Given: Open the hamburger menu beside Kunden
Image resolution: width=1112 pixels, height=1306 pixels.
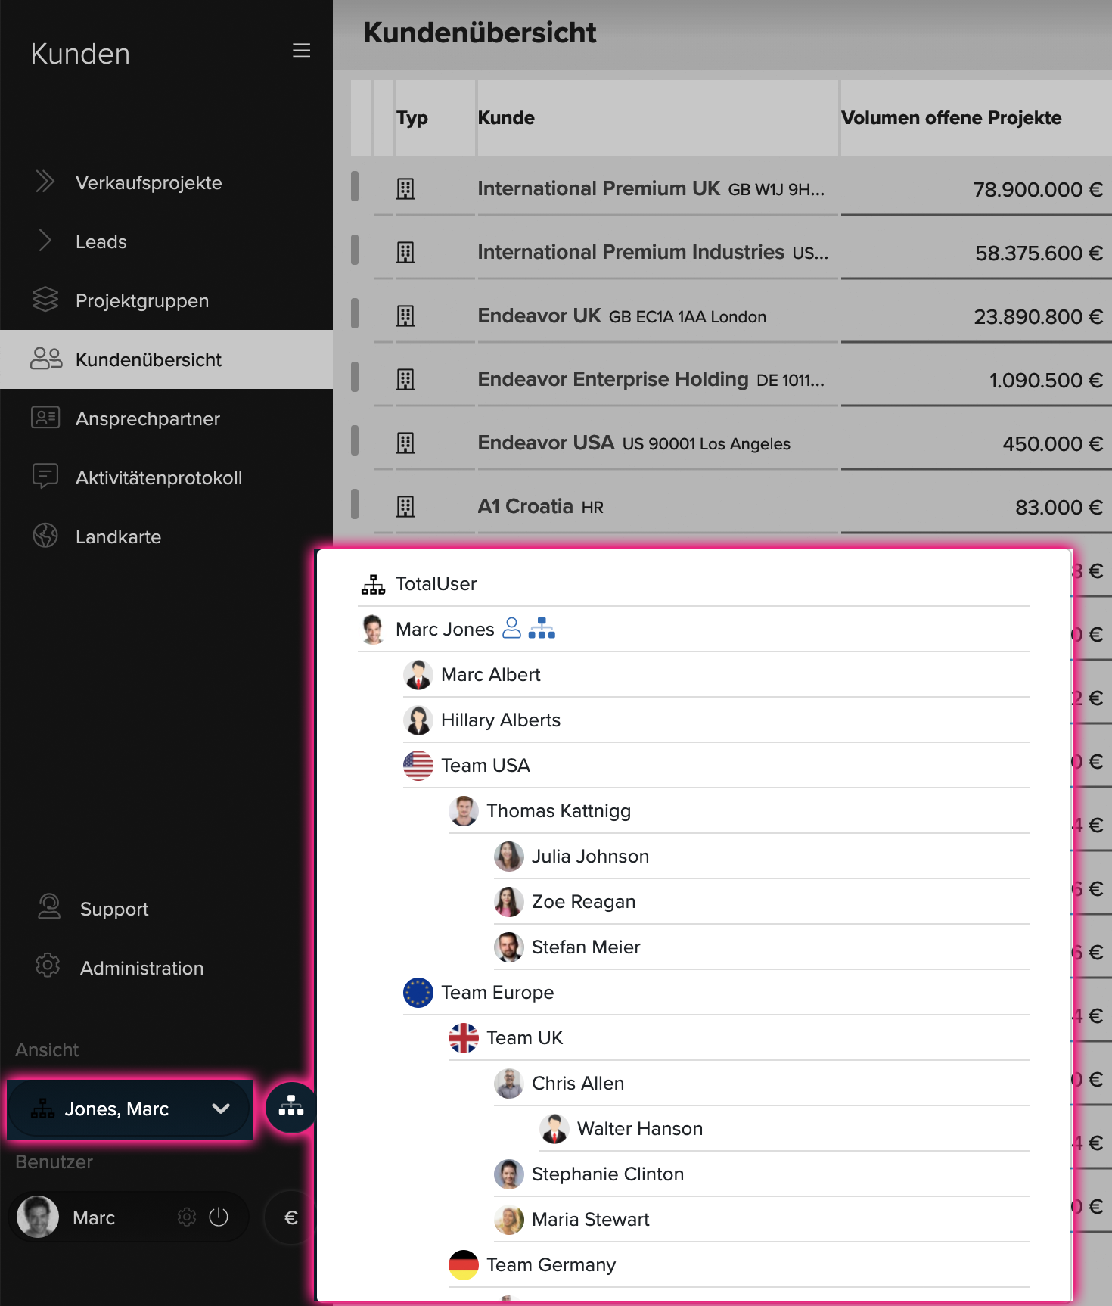Looking at the screenshot, I should pyautogui.click(x=301, y=51).
